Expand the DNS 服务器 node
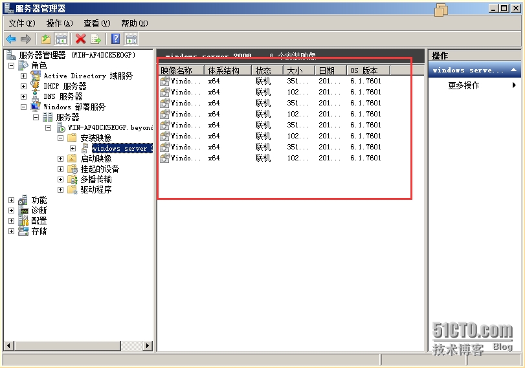 24,96
